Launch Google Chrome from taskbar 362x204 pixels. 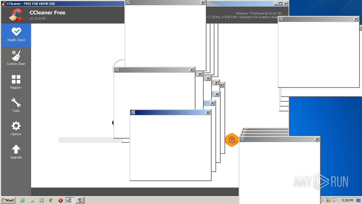(x=51, y=200)
